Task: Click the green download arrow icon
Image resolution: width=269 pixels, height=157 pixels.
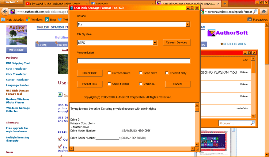Action: 60,95
